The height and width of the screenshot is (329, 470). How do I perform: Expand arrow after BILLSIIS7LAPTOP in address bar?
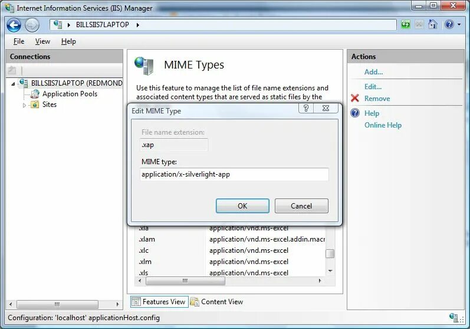pos(138,25)
